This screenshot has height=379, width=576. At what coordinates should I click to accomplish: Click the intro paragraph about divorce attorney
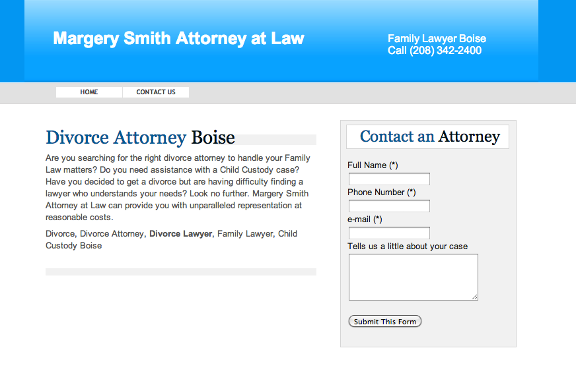(178, 188)
